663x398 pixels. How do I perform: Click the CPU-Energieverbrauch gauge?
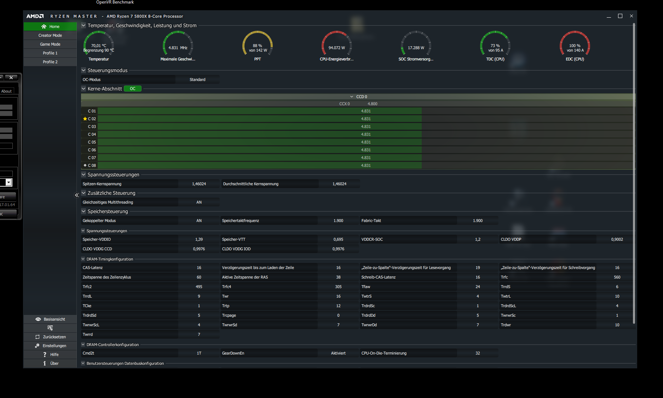tap(337, 45)
